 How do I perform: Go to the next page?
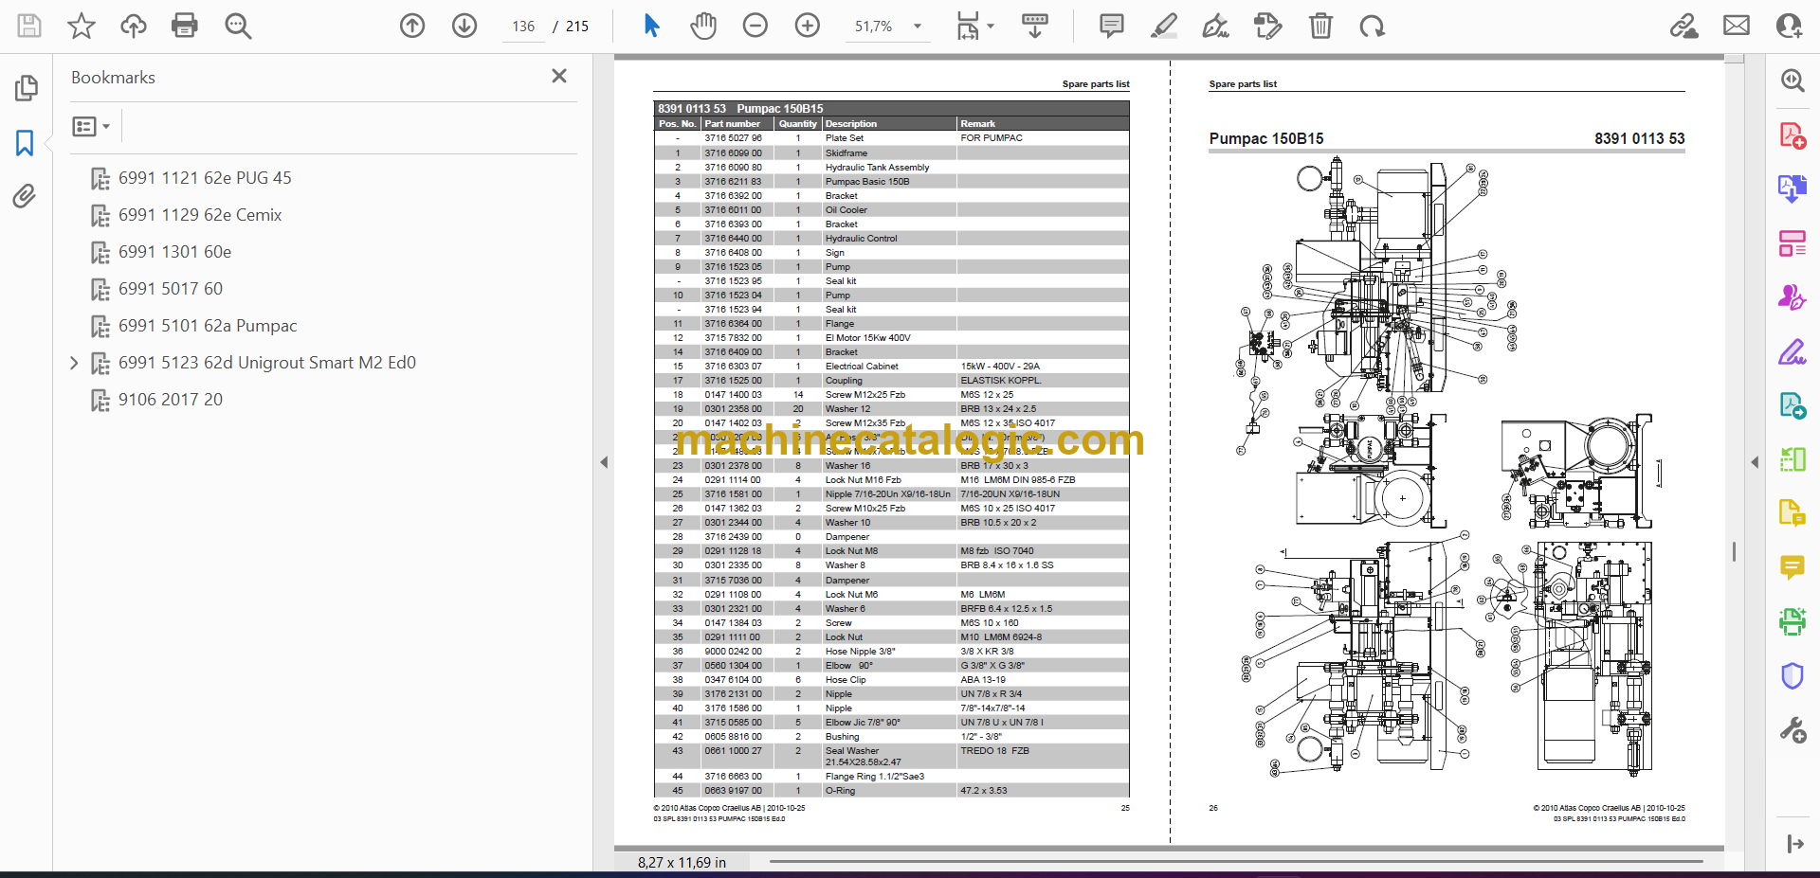coord(464,26)
